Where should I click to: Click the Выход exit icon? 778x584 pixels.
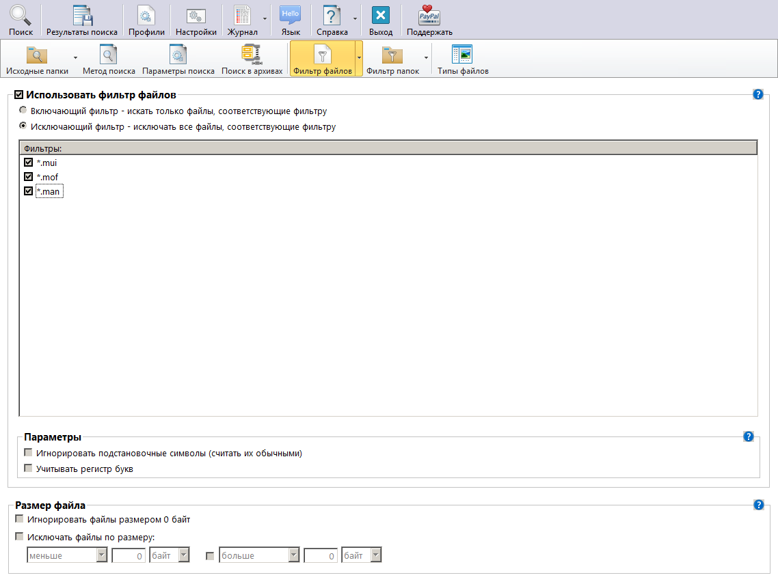click(381, 15)
